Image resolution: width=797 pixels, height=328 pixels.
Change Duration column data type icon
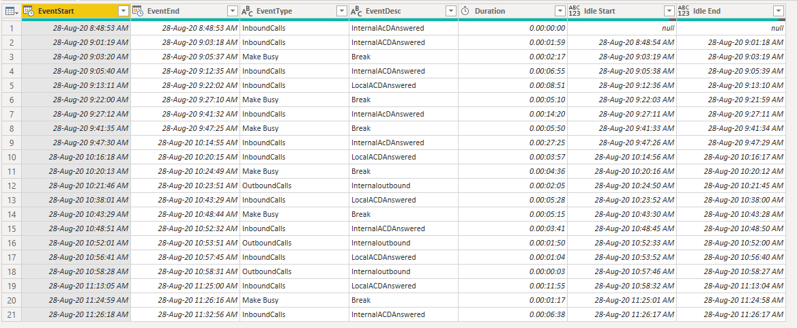pos(465,11)
